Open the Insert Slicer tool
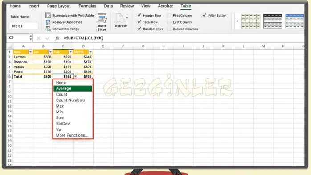The image size is (311, 175). [x=102, y=22]
